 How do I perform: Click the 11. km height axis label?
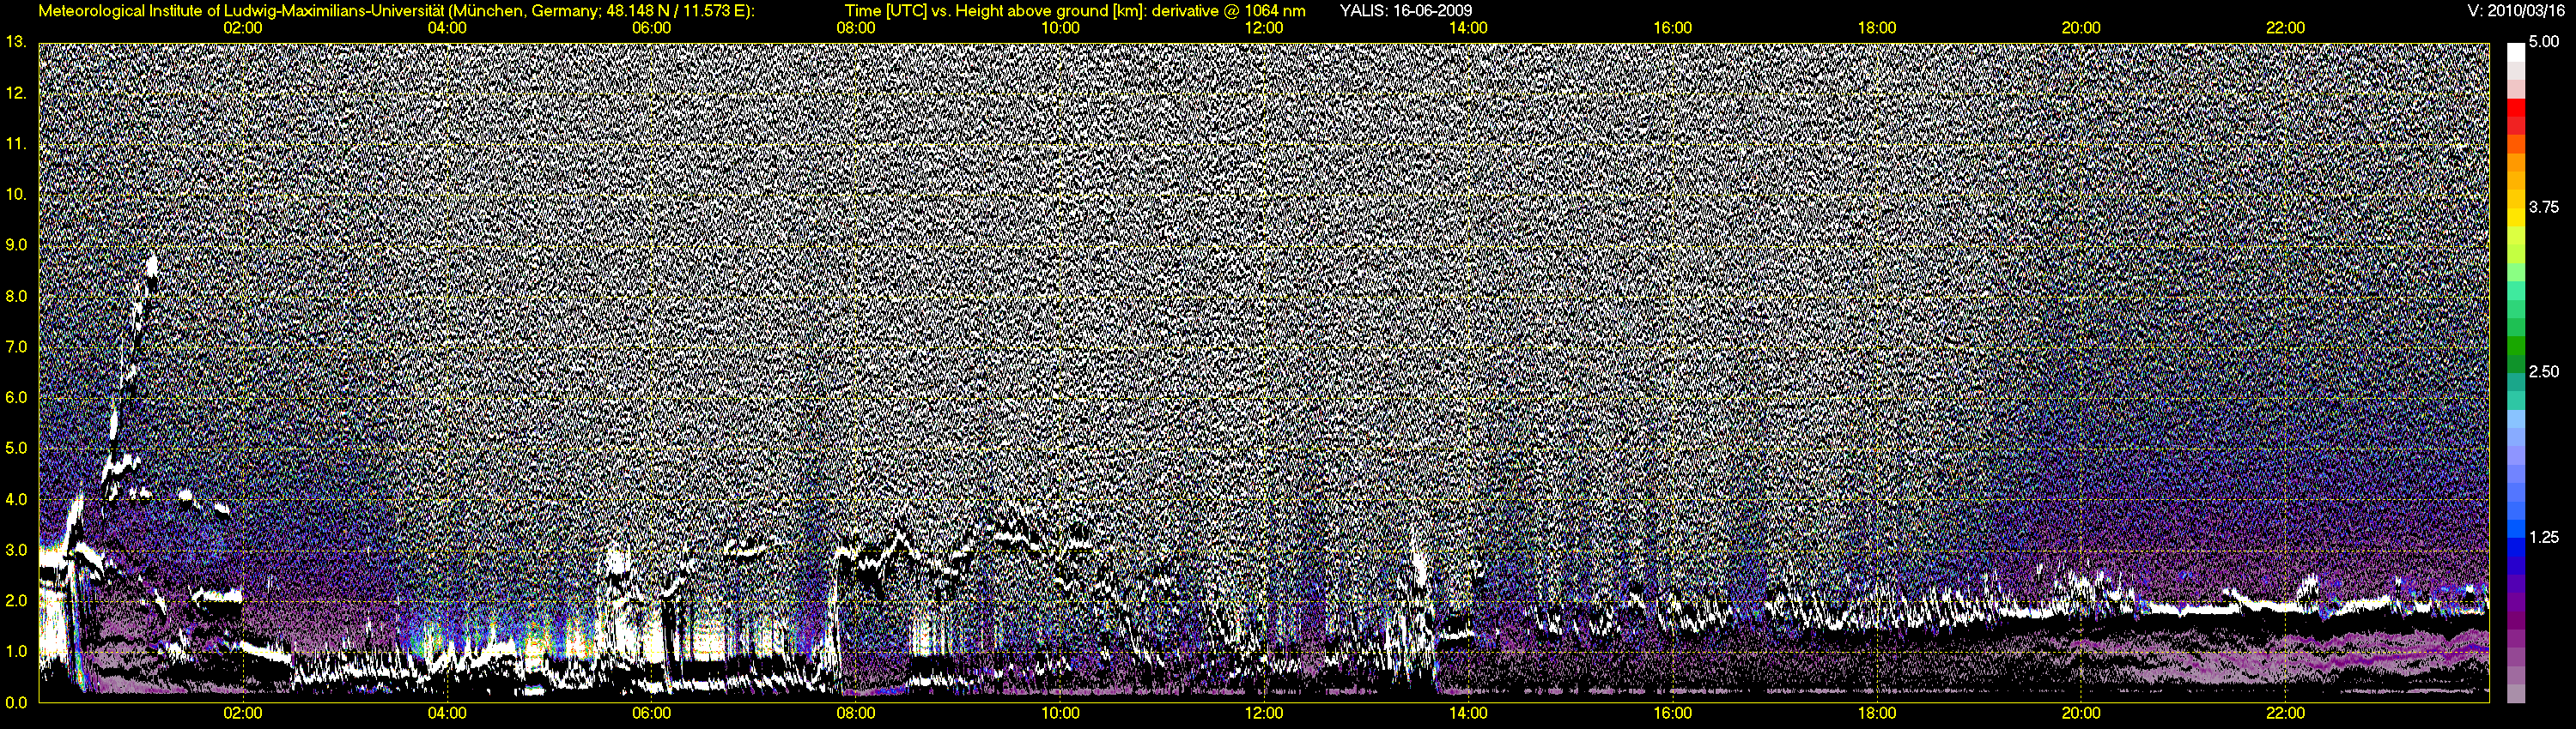tap(15, 144)
